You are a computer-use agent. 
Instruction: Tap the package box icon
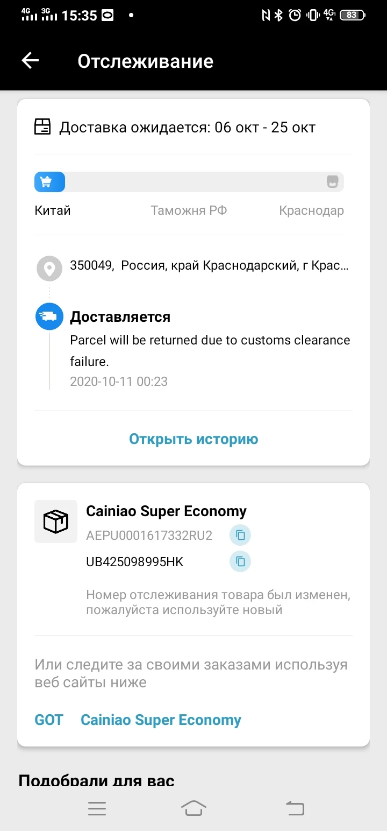[x=56, y=522]
